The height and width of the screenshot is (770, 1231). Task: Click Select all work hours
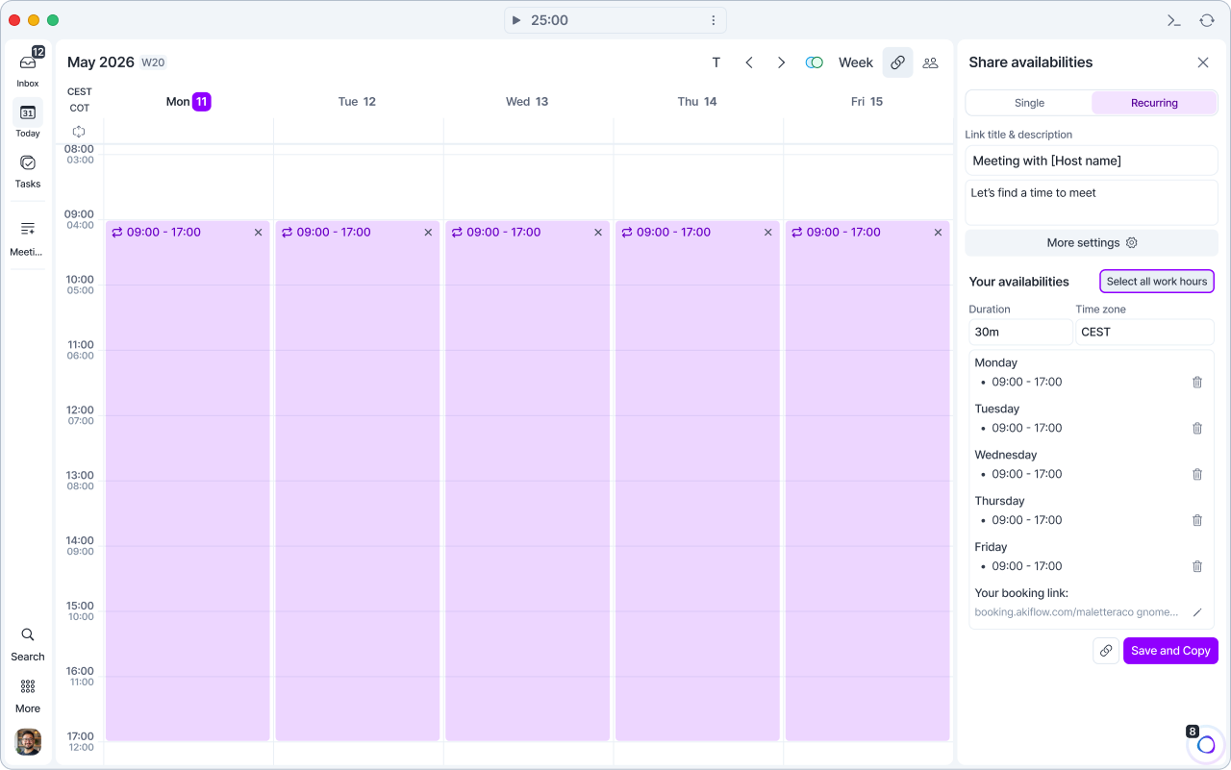1157,282
